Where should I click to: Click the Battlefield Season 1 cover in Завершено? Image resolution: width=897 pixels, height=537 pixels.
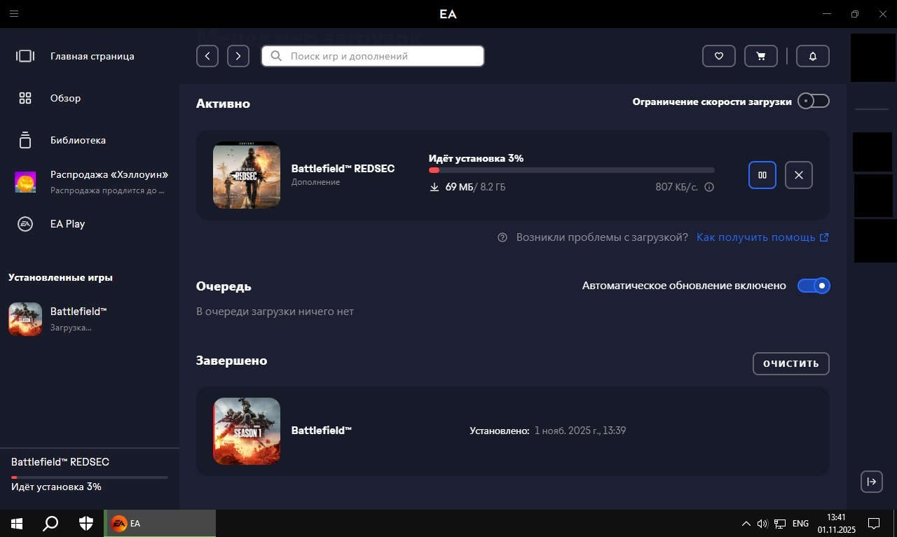247,431
